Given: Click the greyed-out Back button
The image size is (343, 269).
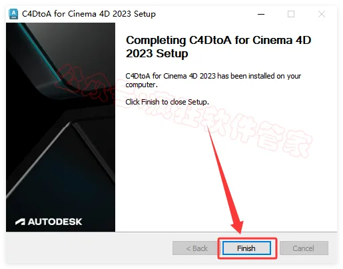Looking at the screenshot, I should tap(196, 248).
